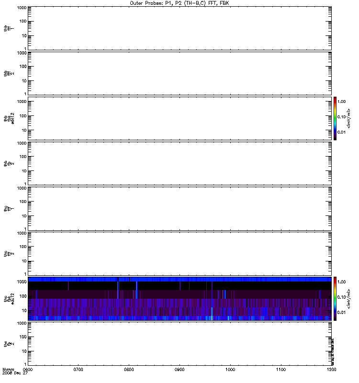359x383 pixels.
Task: Click the "<|mV/m|>" unit label beside thb color bar
Action: (349, 118)
